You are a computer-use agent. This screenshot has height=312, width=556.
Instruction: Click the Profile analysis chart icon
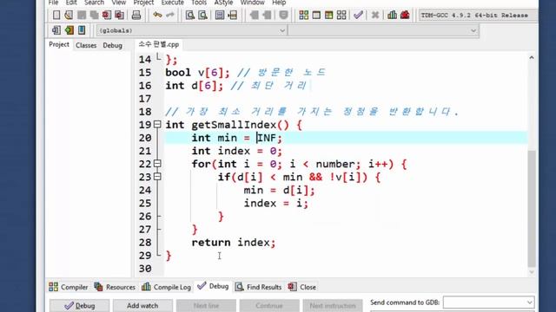coord(392,15)
